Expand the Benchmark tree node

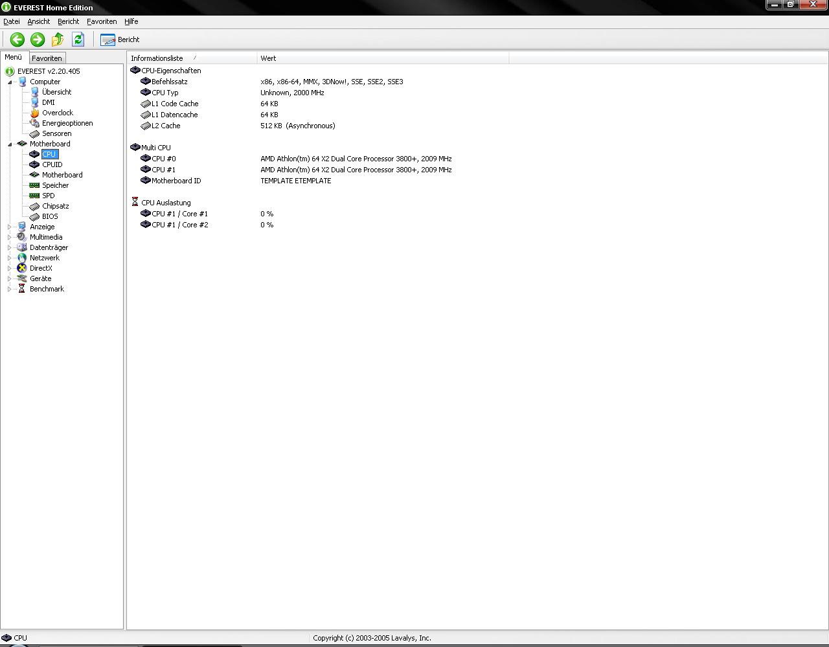click(x=10, y=289)
